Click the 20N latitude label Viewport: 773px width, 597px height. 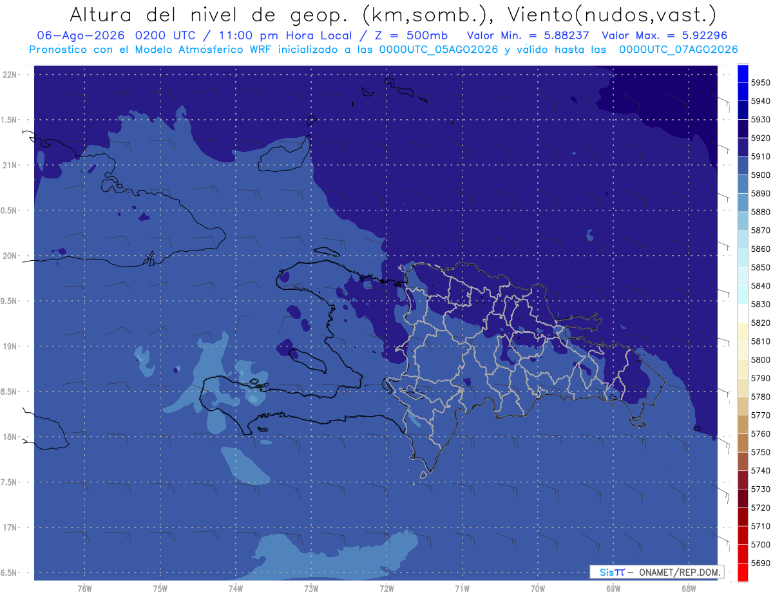click(x=9, y=256)
